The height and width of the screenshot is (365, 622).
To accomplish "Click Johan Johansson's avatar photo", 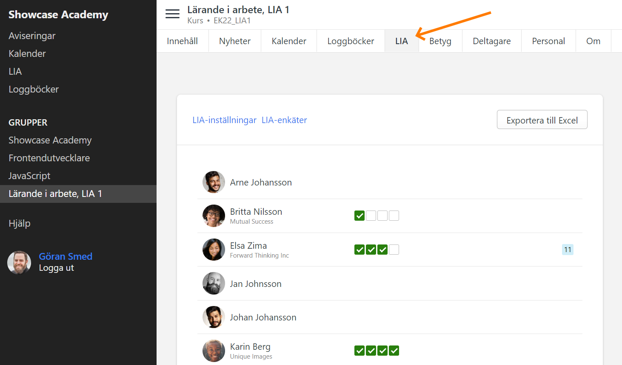I will tap(214, 317).
